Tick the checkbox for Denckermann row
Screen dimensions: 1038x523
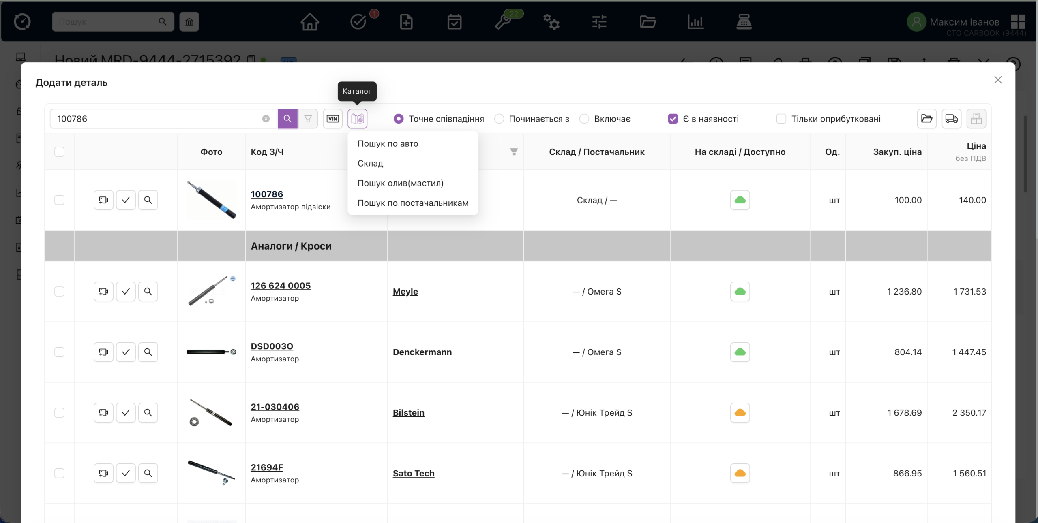coord(59,352)
